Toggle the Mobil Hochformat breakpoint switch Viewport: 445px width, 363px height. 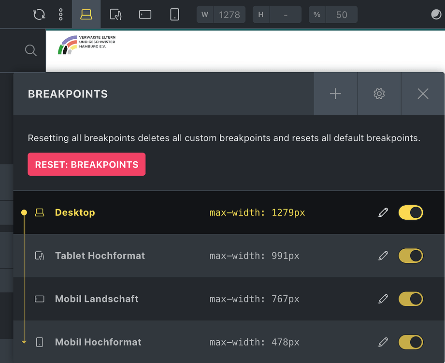coord(410,342)
